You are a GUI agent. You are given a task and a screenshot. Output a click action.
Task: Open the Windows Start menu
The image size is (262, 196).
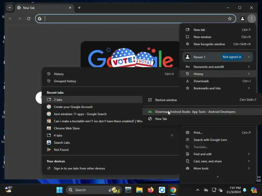pyautogui.click(x=59, y=190)
